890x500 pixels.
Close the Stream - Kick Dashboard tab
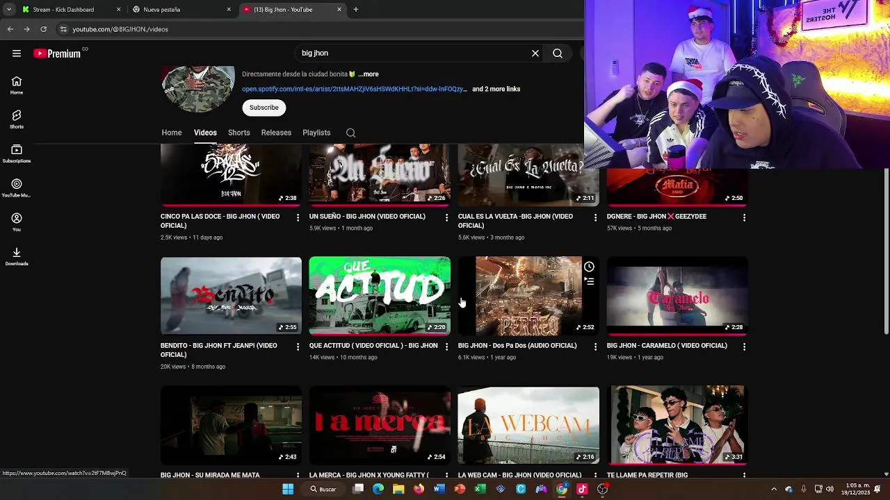click(x=118, y=10)
